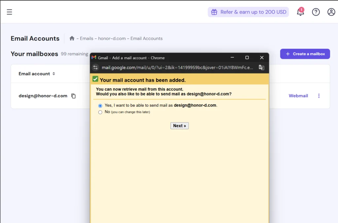Image resolution: width=338 pixels, height=223 pixels.
Task: Open Webmail for design@honor-d.com
Action: 298,96
